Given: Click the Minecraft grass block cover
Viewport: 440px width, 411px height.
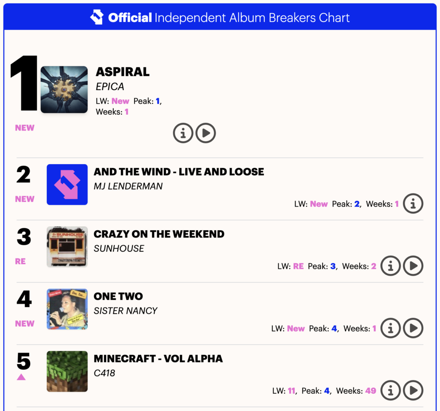Looking at the screenshot, I should 67,371.
